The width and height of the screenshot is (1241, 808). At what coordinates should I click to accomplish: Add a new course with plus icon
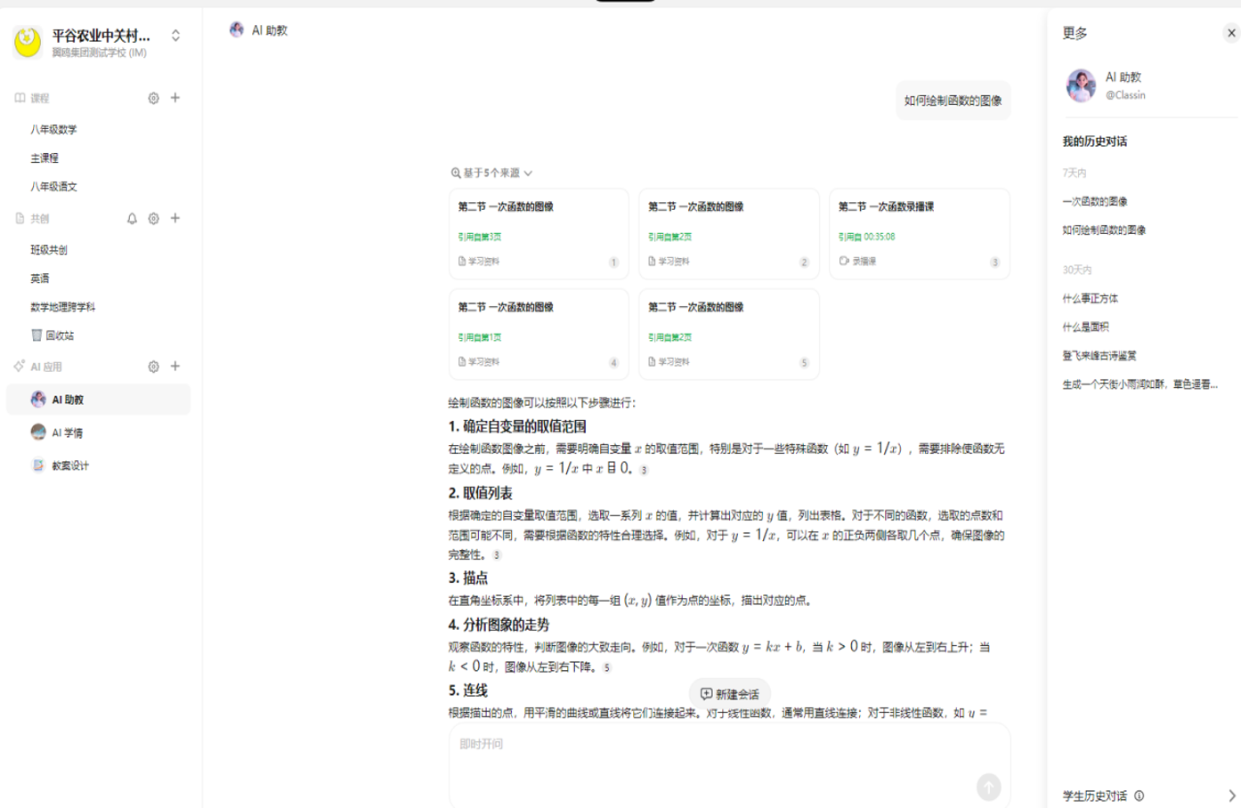tap(175, 98)
